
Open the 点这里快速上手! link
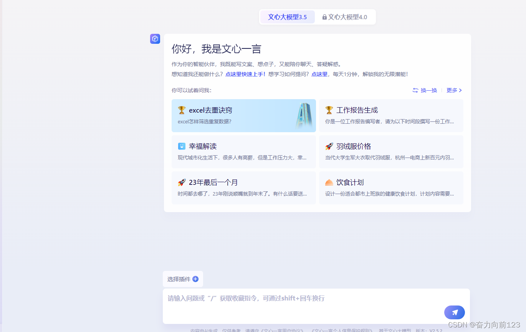click(x=246, y=74)
